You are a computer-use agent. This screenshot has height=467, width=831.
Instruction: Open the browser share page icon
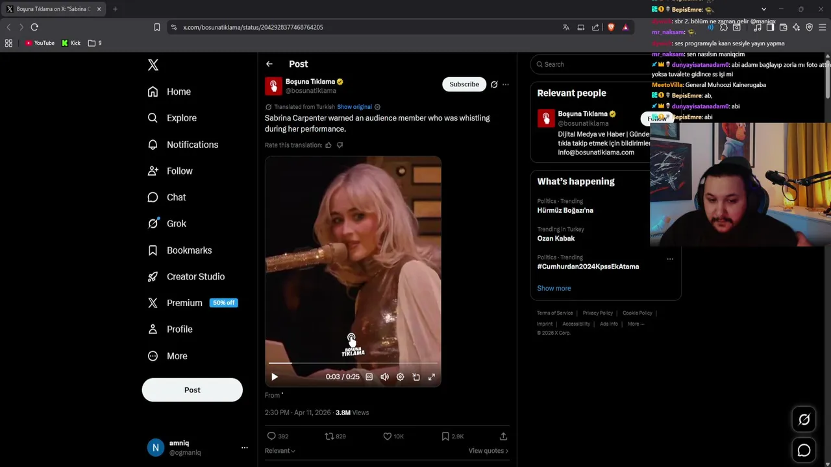pyautogui.click(x=595, y=27)
